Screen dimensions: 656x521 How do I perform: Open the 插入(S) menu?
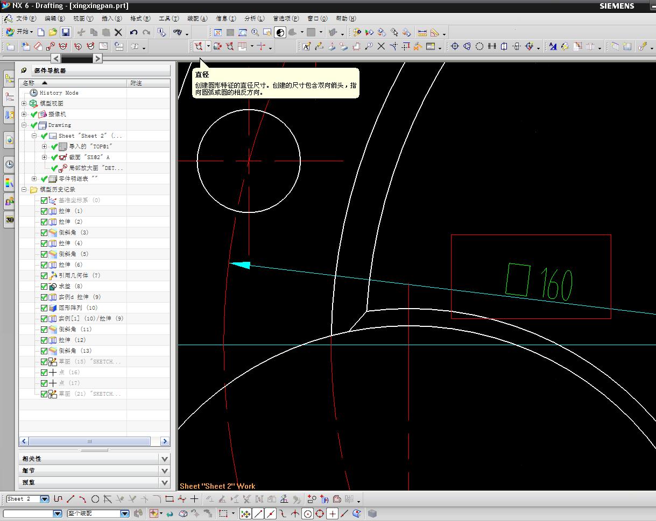click(x=111, y=18)
